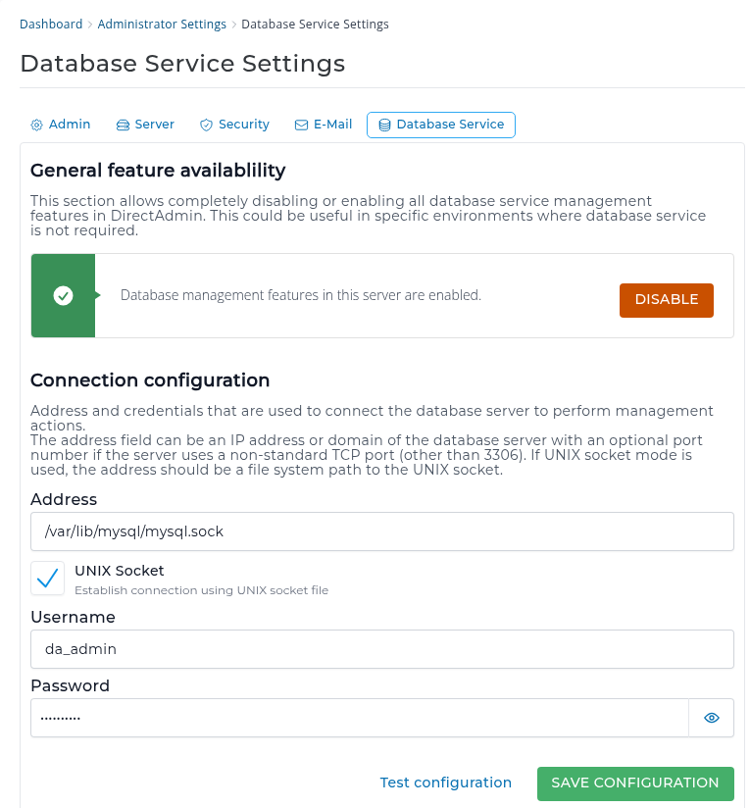Click the Test configuration link

(x=446, y=783)
